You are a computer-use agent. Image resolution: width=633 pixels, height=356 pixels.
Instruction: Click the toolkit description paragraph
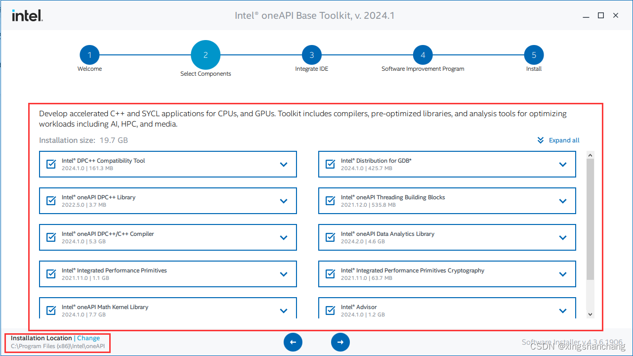[x=303, y=119]
